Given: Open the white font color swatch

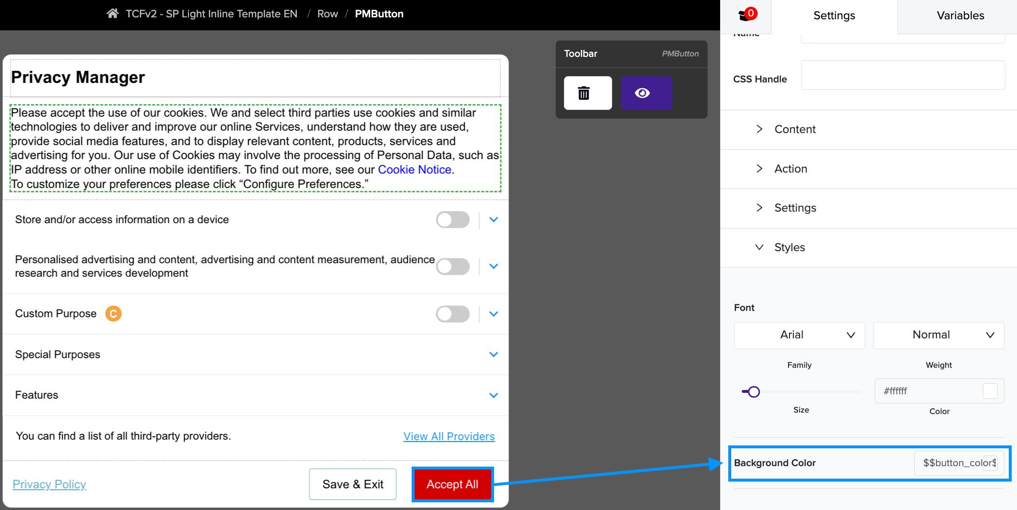Looking at the screenshot, I should (990, 391).
